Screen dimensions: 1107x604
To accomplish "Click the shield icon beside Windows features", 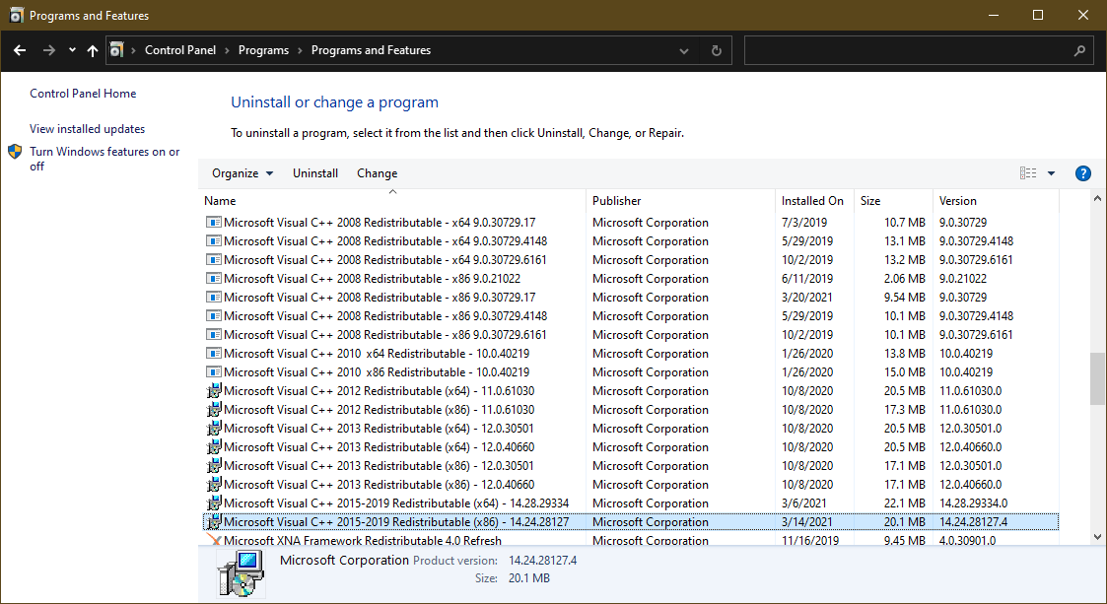I will click(15, 151).
